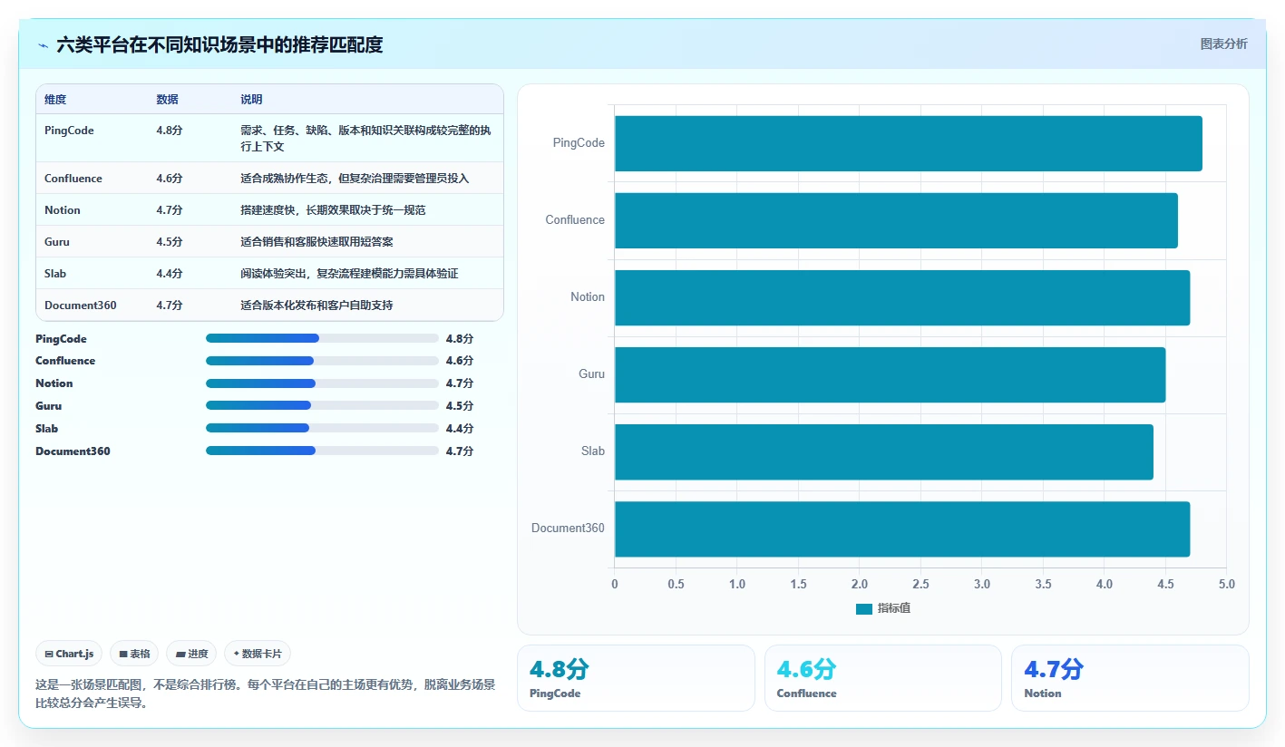Click the PingCode progress bar in the progress list
This screenshot has height=747, width=1285.
322,338
